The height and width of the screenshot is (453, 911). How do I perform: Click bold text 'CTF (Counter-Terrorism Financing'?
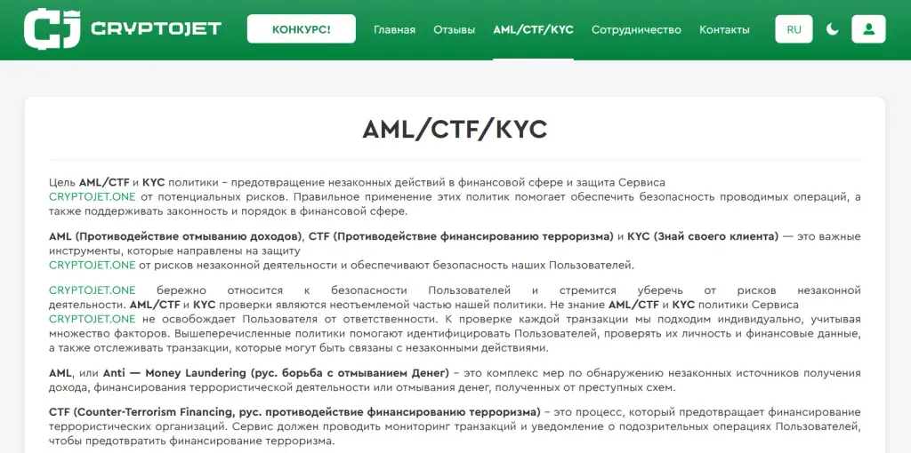click(x=142, y=412)
